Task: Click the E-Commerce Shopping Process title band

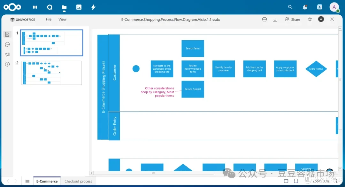Action: pos(103,87)
